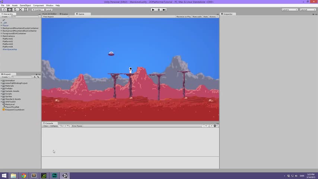Screen dimensions: 318x179
Task: Open the Assets menu
Action: click(x=15, y=6)
